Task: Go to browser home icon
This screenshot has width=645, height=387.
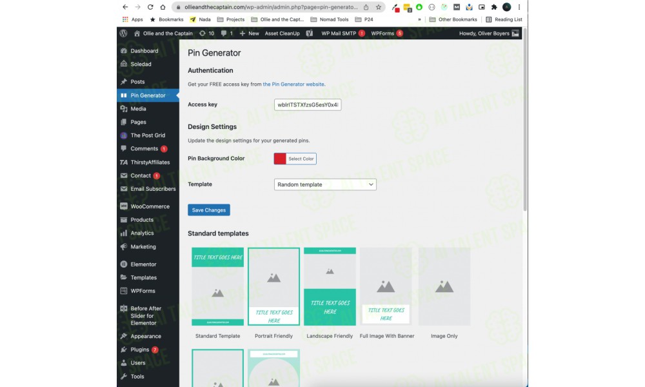Action: click(x=163, y=7)
